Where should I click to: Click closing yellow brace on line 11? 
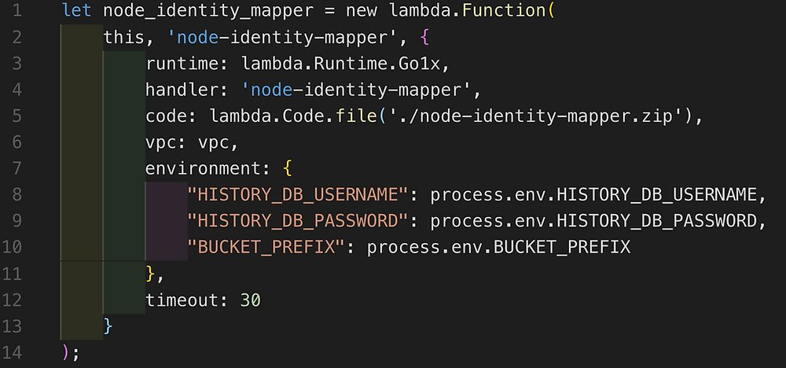pos(151,274)
